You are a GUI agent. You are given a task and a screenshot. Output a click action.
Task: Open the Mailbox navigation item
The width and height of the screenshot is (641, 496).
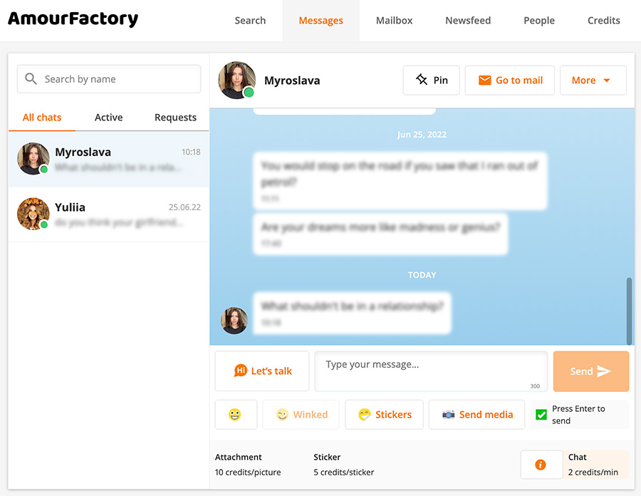(x=394, y=21)
